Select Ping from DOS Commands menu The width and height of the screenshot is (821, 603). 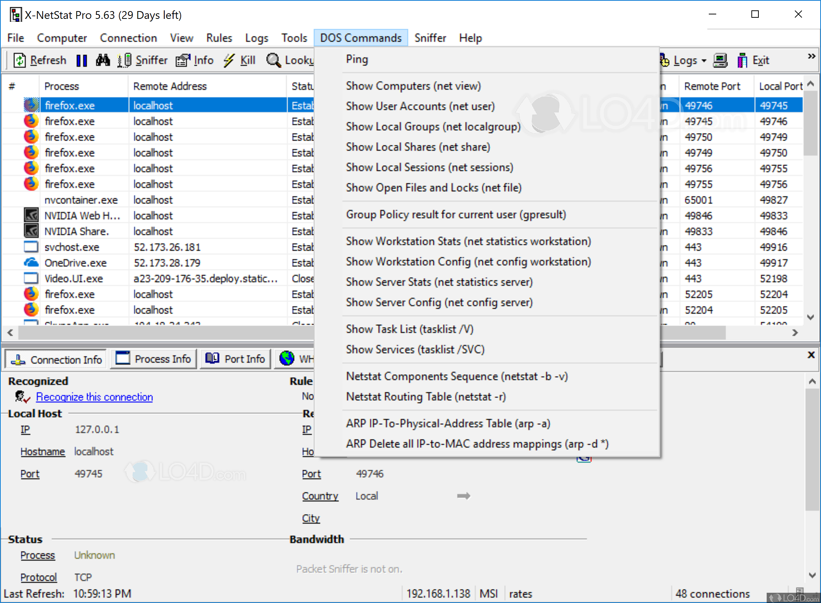click(x=357, y=59)
